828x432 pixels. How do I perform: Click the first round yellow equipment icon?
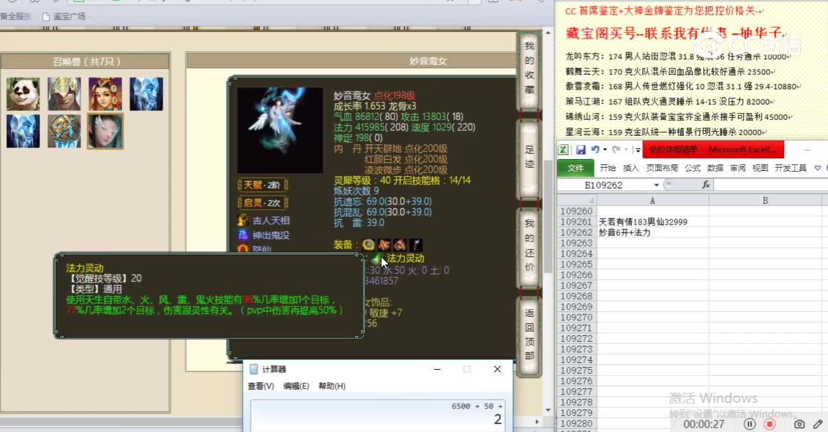point(368,244)
